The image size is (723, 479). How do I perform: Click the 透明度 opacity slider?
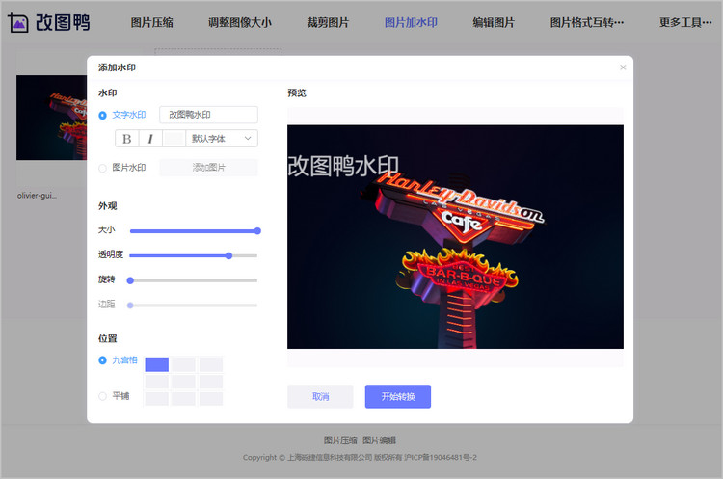click(194, 255)
